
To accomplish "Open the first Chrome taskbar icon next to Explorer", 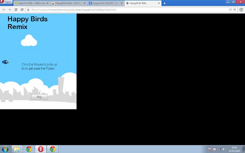I will (29, 149).
